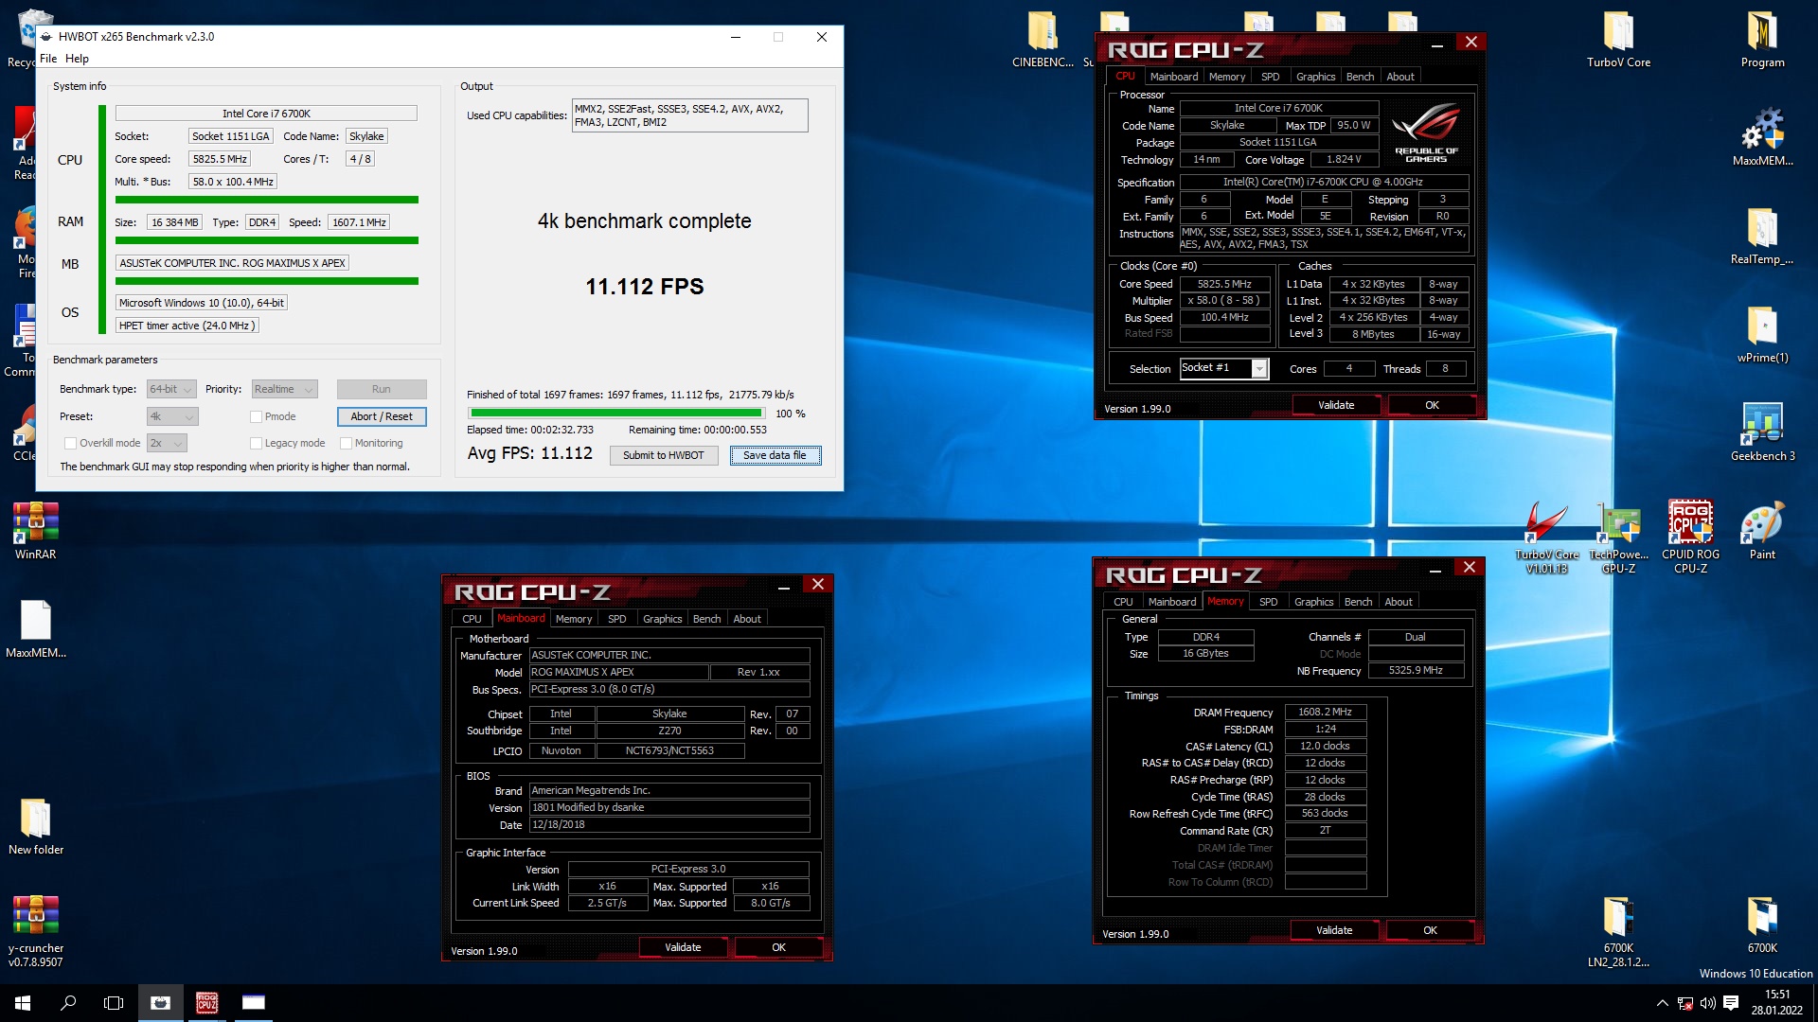This screenshot has height=1022, width=1818.
Task: Launch MaxxMEM gear icon on right side
Action: pos(1762,137)
